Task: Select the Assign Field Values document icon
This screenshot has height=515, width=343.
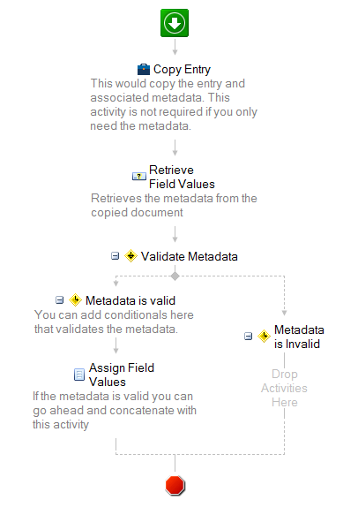Action: click(79, 375)
